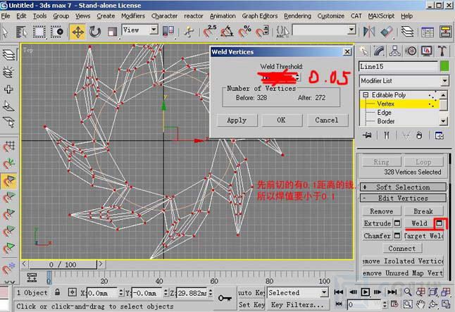Select the Rotate tool
455x312 pixels.
pos(94,32)
